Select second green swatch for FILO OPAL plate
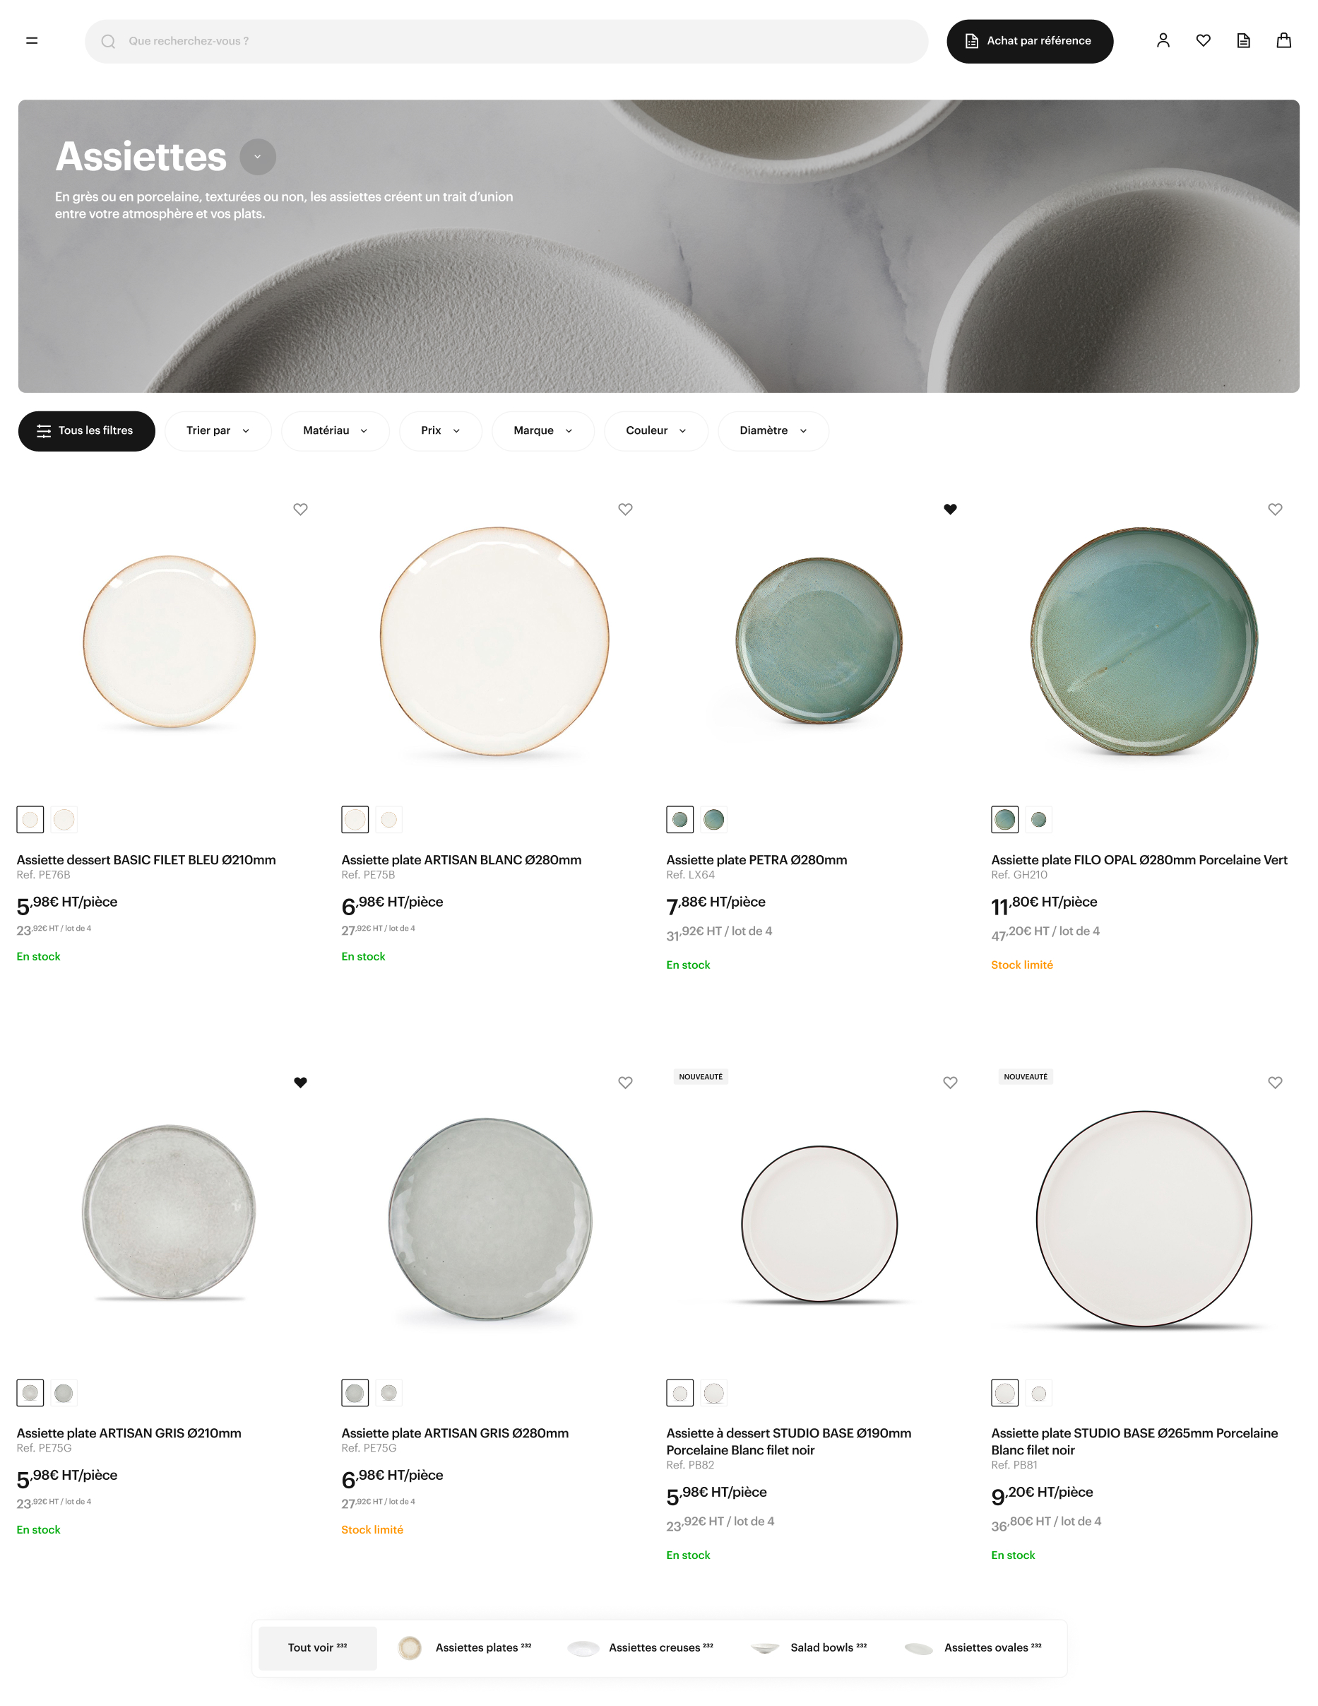 [x=1038, y=819]
